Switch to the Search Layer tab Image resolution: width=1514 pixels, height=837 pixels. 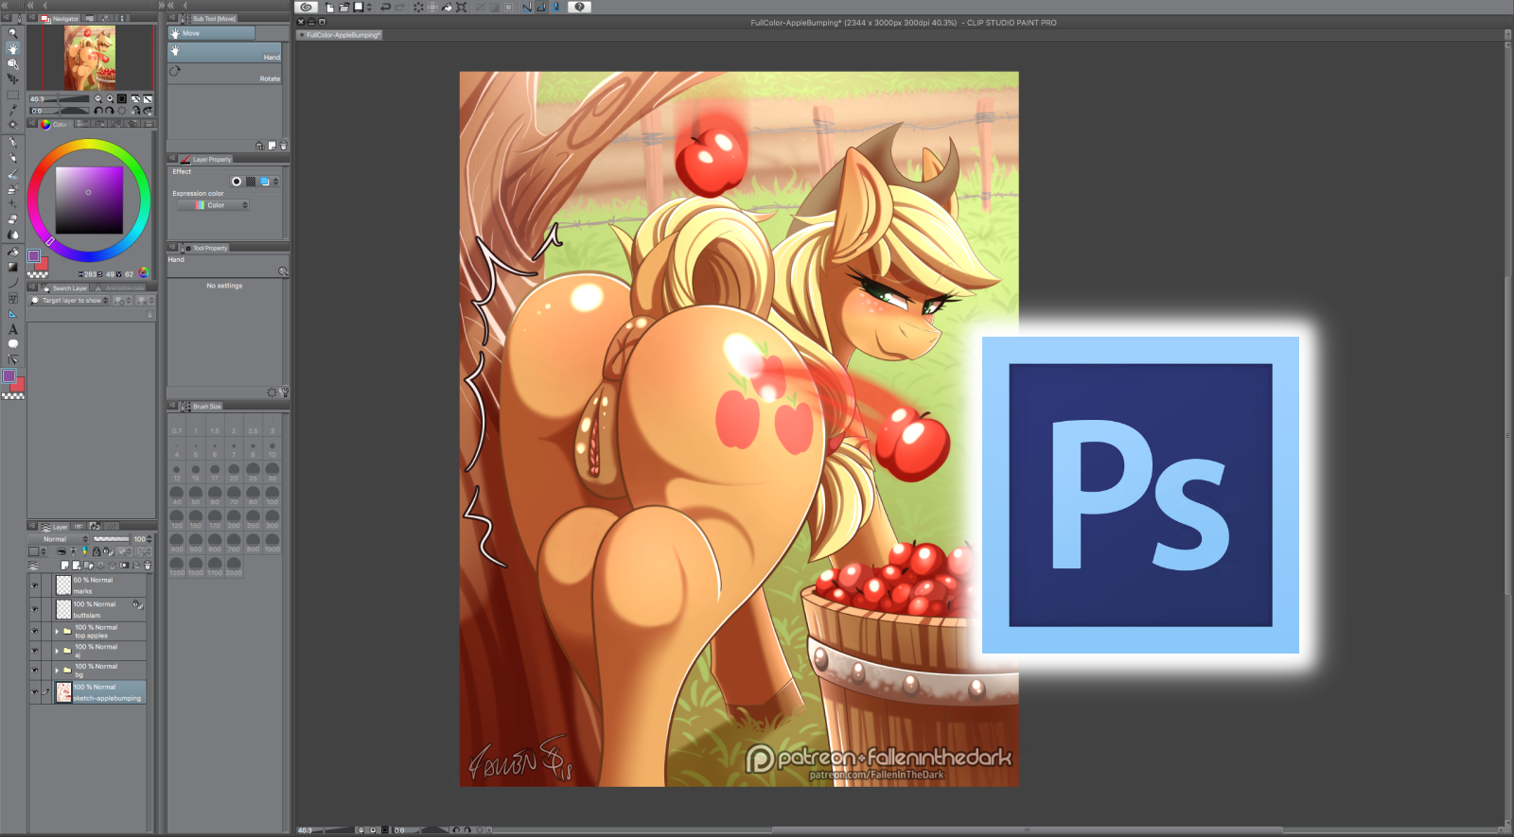point(64,288)
